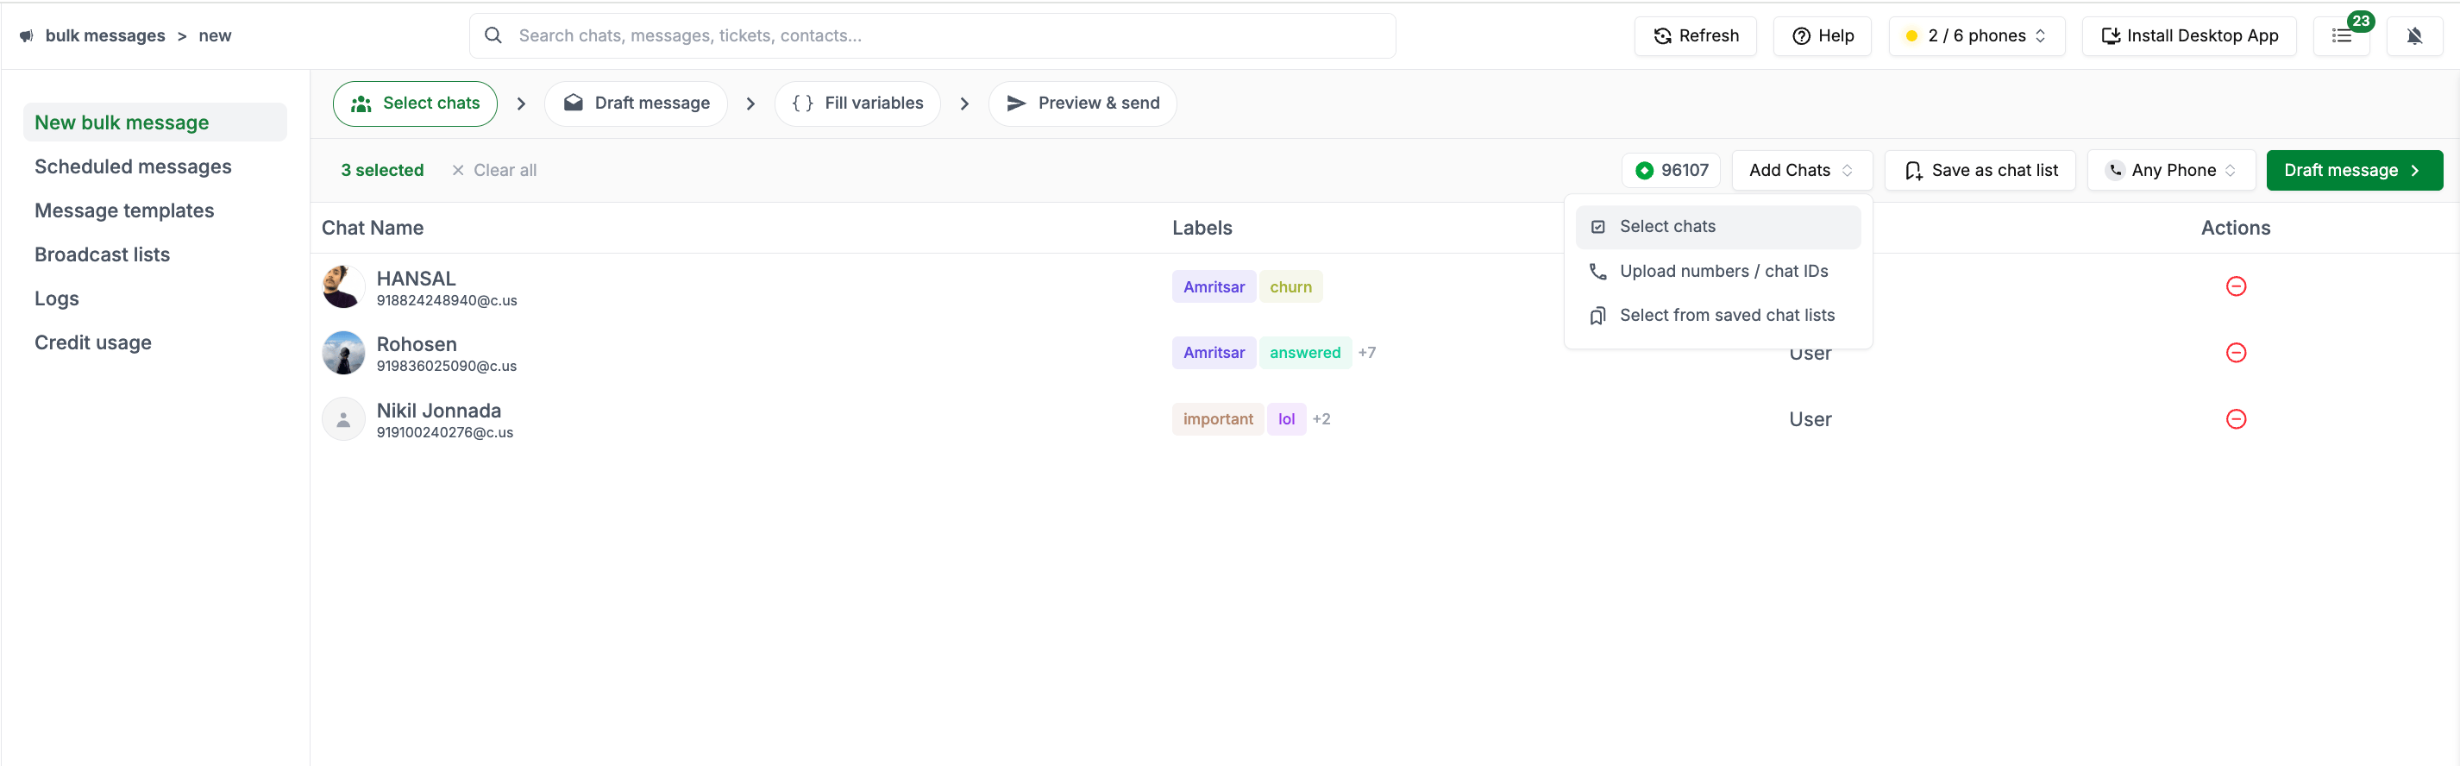
Task: Remove Rohosen using red minus icon
Action: (x=2236, y=353)
